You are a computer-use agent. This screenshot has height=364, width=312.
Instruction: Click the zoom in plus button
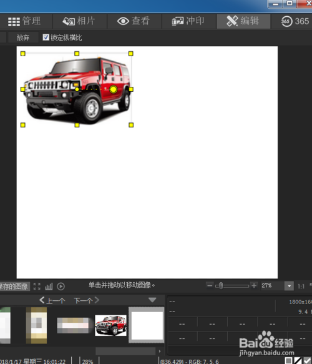click(254, 285)
